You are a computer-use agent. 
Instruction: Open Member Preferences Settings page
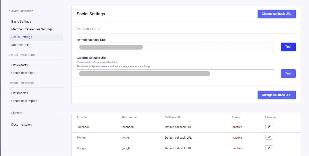[x=32, y=29]
